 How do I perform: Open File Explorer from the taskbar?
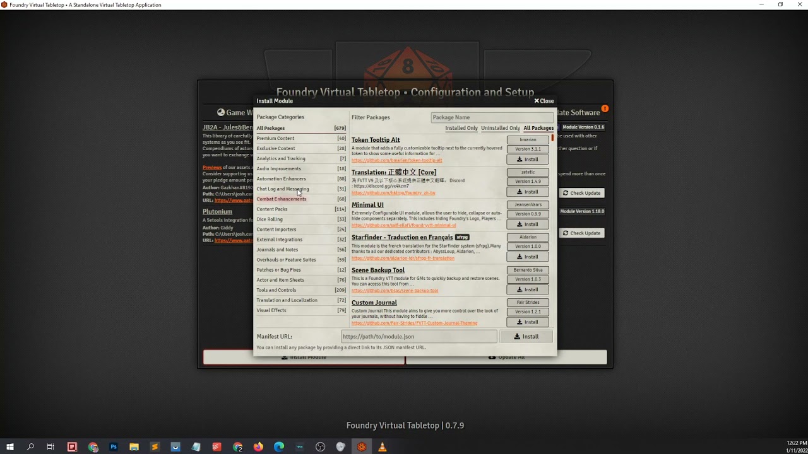tap(134, 447)
